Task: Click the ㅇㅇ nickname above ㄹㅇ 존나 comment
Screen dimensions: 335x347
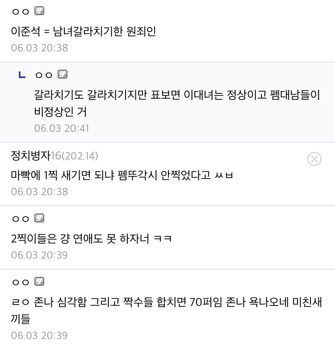Action: point(21,282)
